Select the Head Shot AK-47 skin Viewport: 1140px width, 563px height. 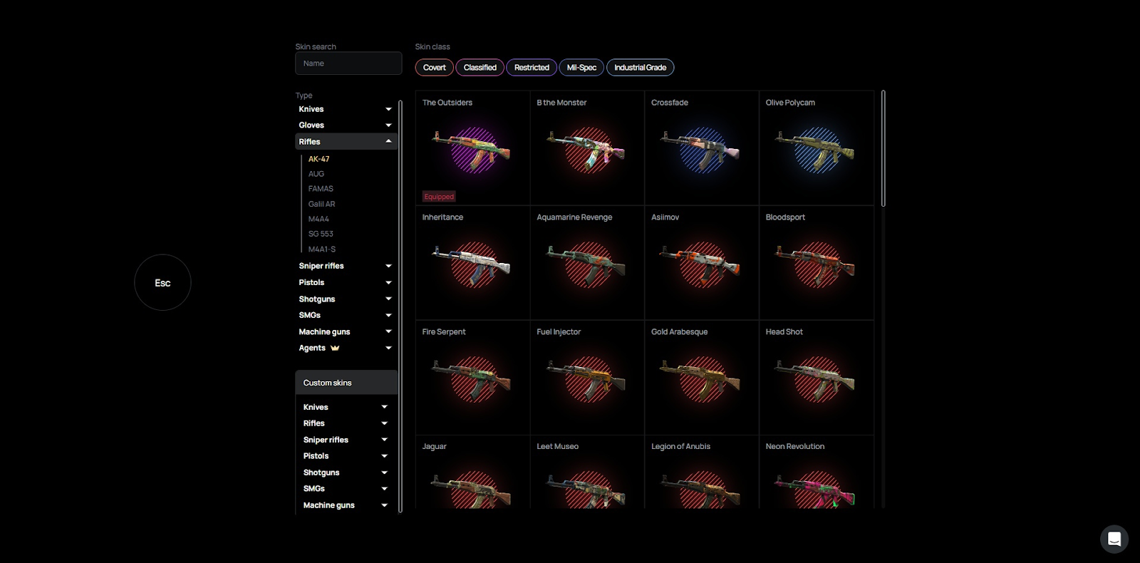[817, 378]
